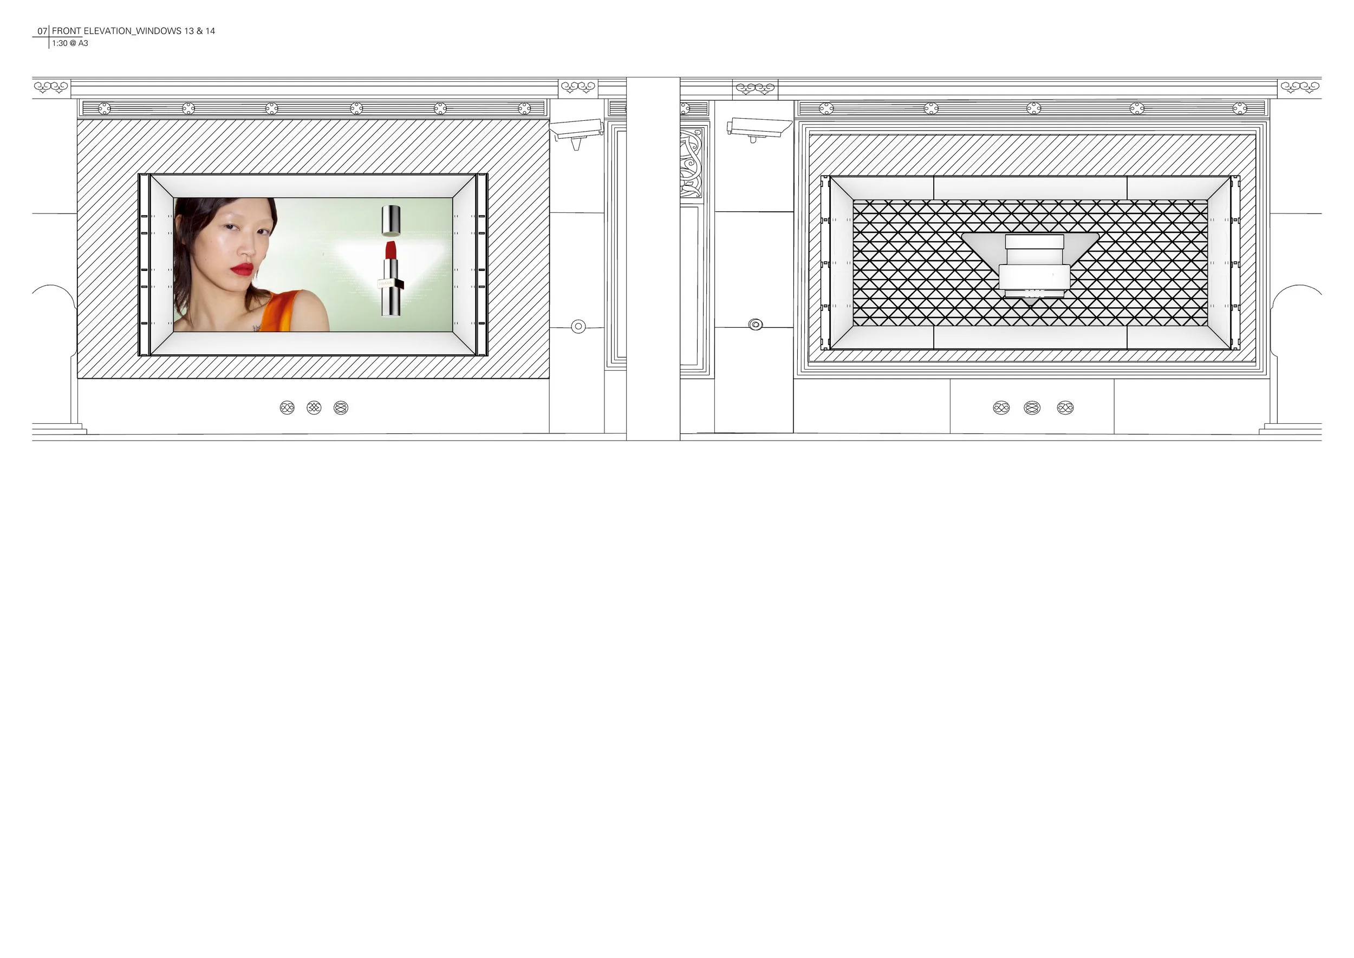Click the blank central column between the windows

653,260
